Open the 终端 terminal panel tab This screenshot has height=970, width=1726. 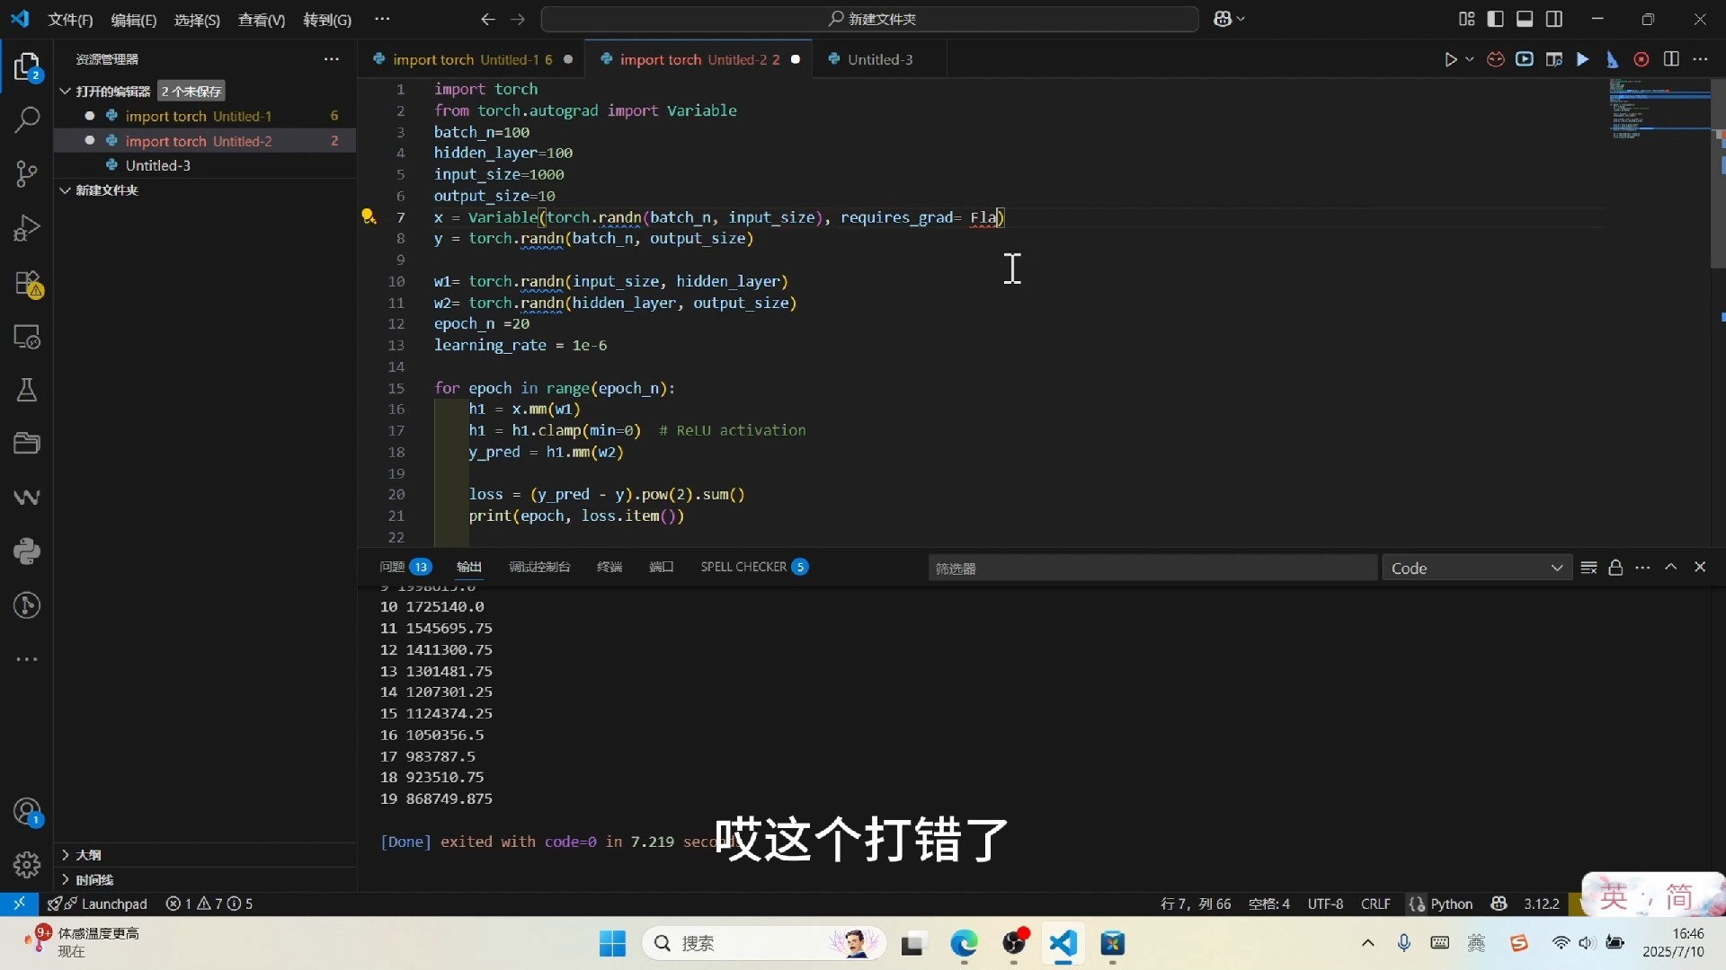[x=609, y=567]
